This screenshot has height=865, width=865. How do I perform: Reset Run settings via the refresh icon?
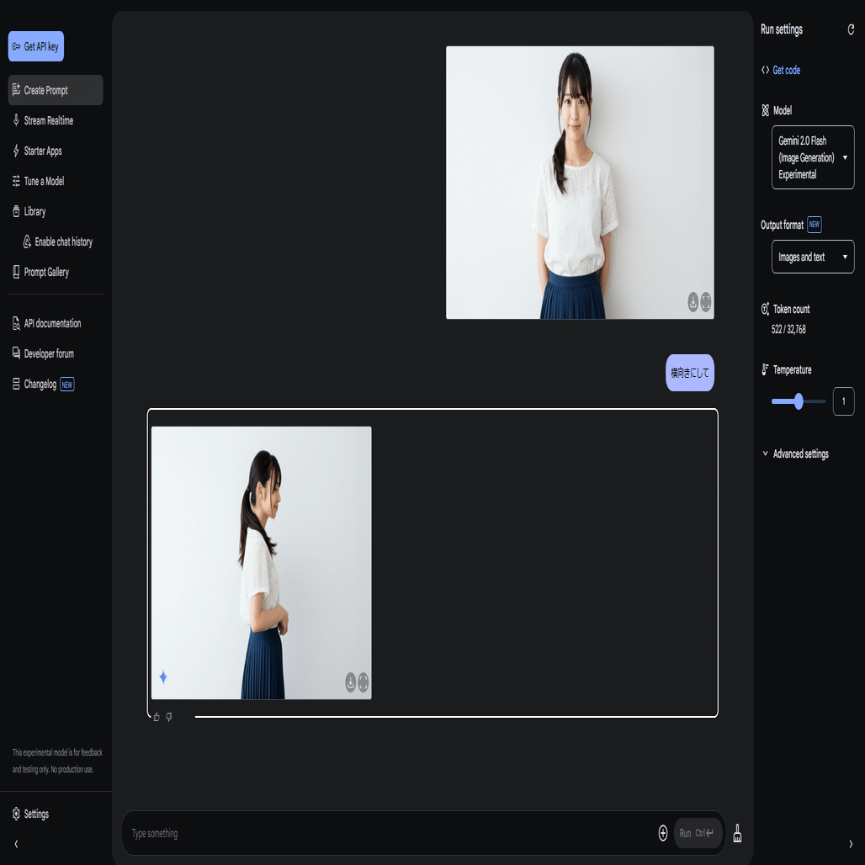point(852,29)
